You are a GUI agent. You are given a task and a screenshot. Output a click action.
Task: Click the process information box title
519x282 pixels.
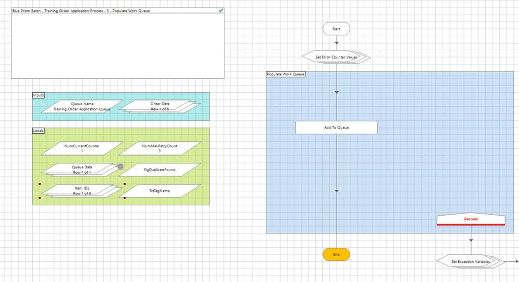(x=81, y=11)
